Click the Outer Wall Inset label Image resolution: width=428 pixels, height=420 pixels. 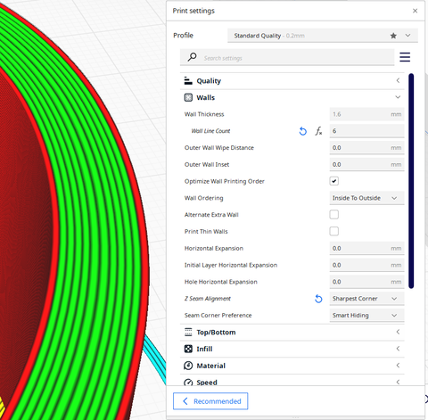pyautogui.click(x=207, y=164)
